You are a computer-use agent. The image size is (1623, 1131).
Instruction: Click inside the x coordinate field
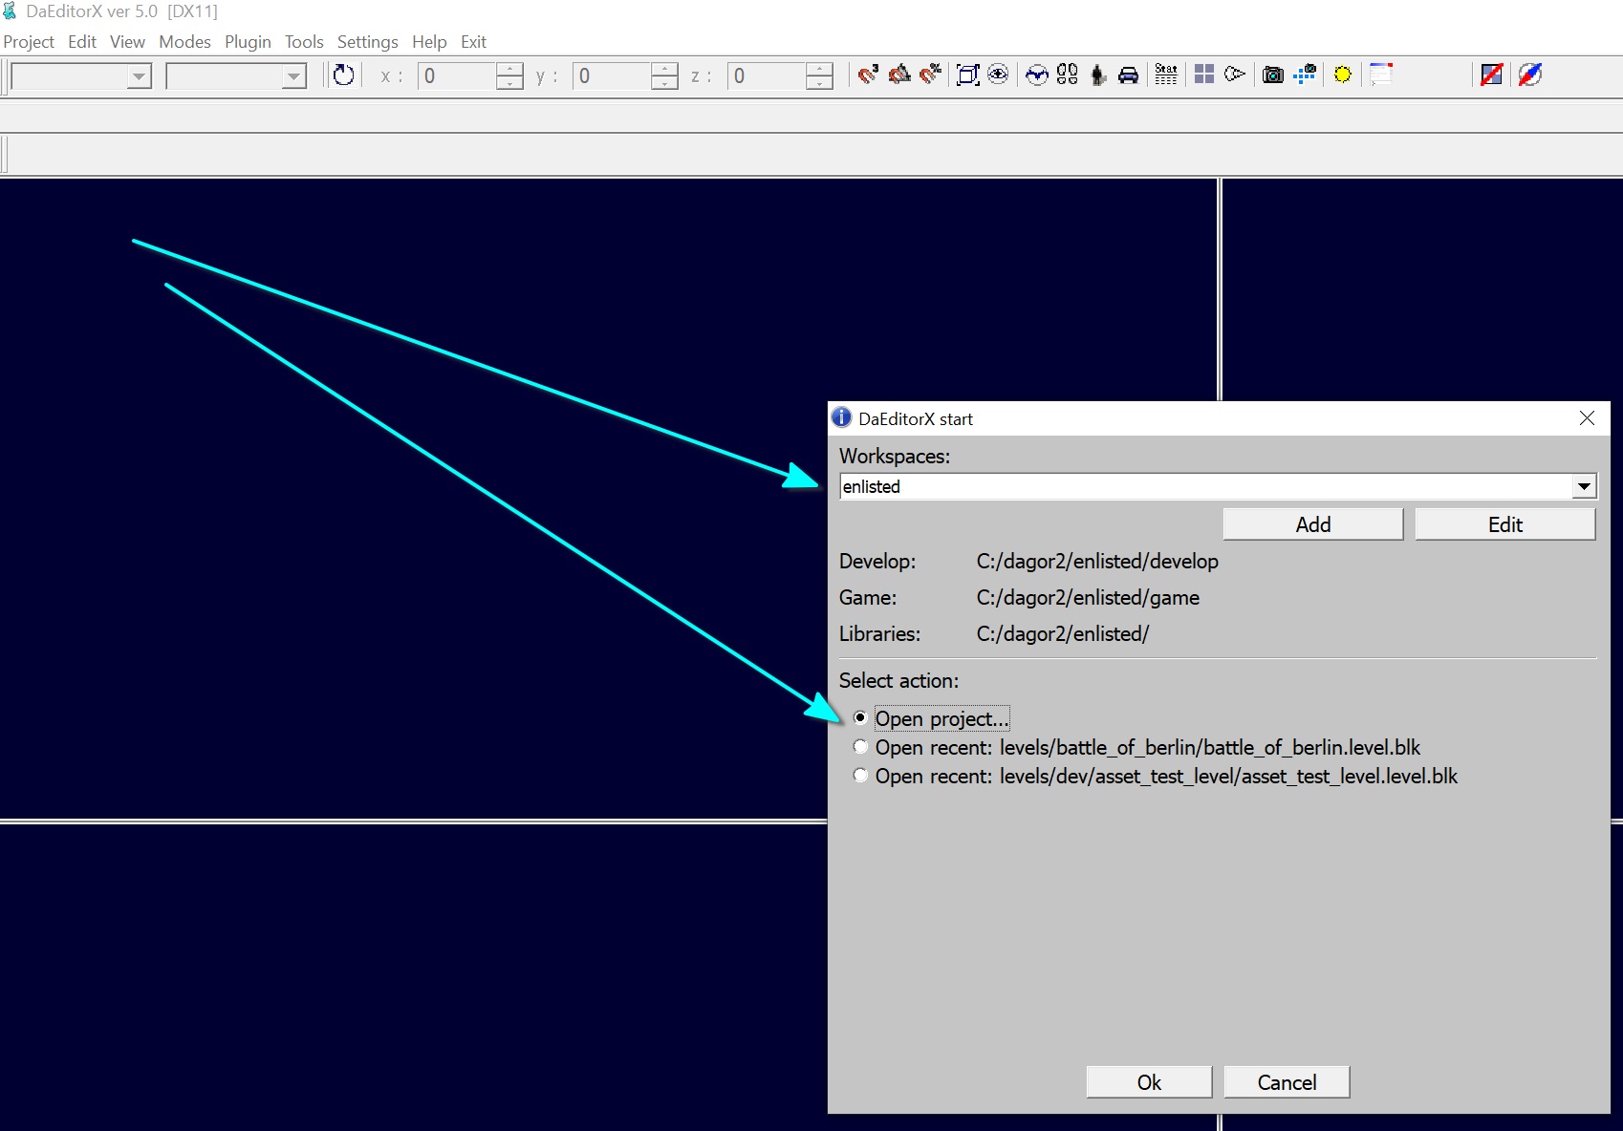point(457,75)
